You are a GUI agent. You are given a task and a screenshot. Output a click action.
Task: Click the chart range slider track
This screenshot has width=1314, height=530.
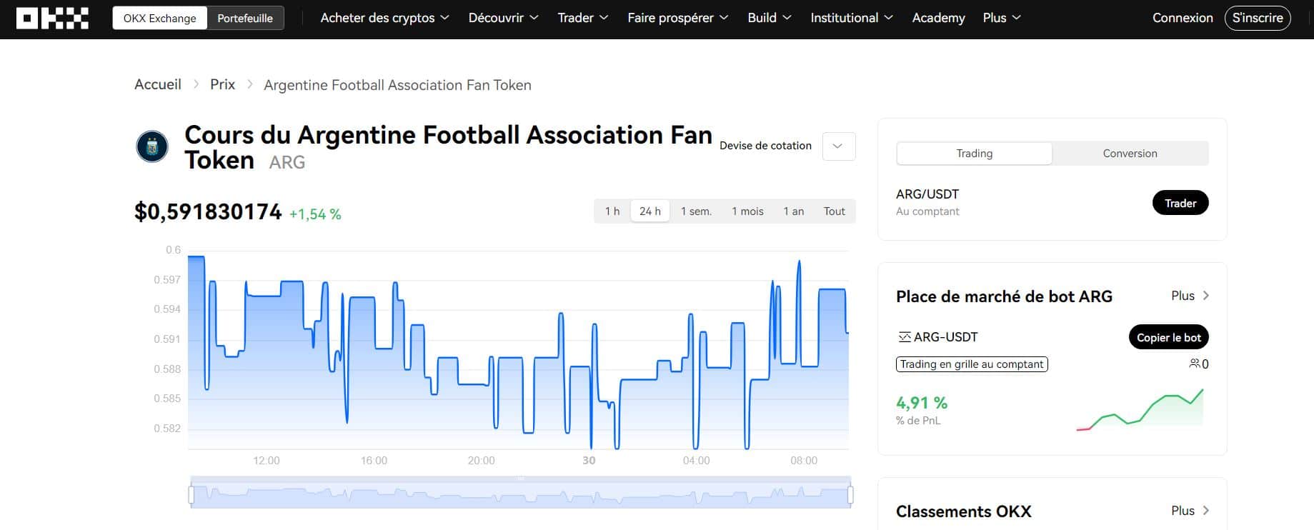(520, 494)
